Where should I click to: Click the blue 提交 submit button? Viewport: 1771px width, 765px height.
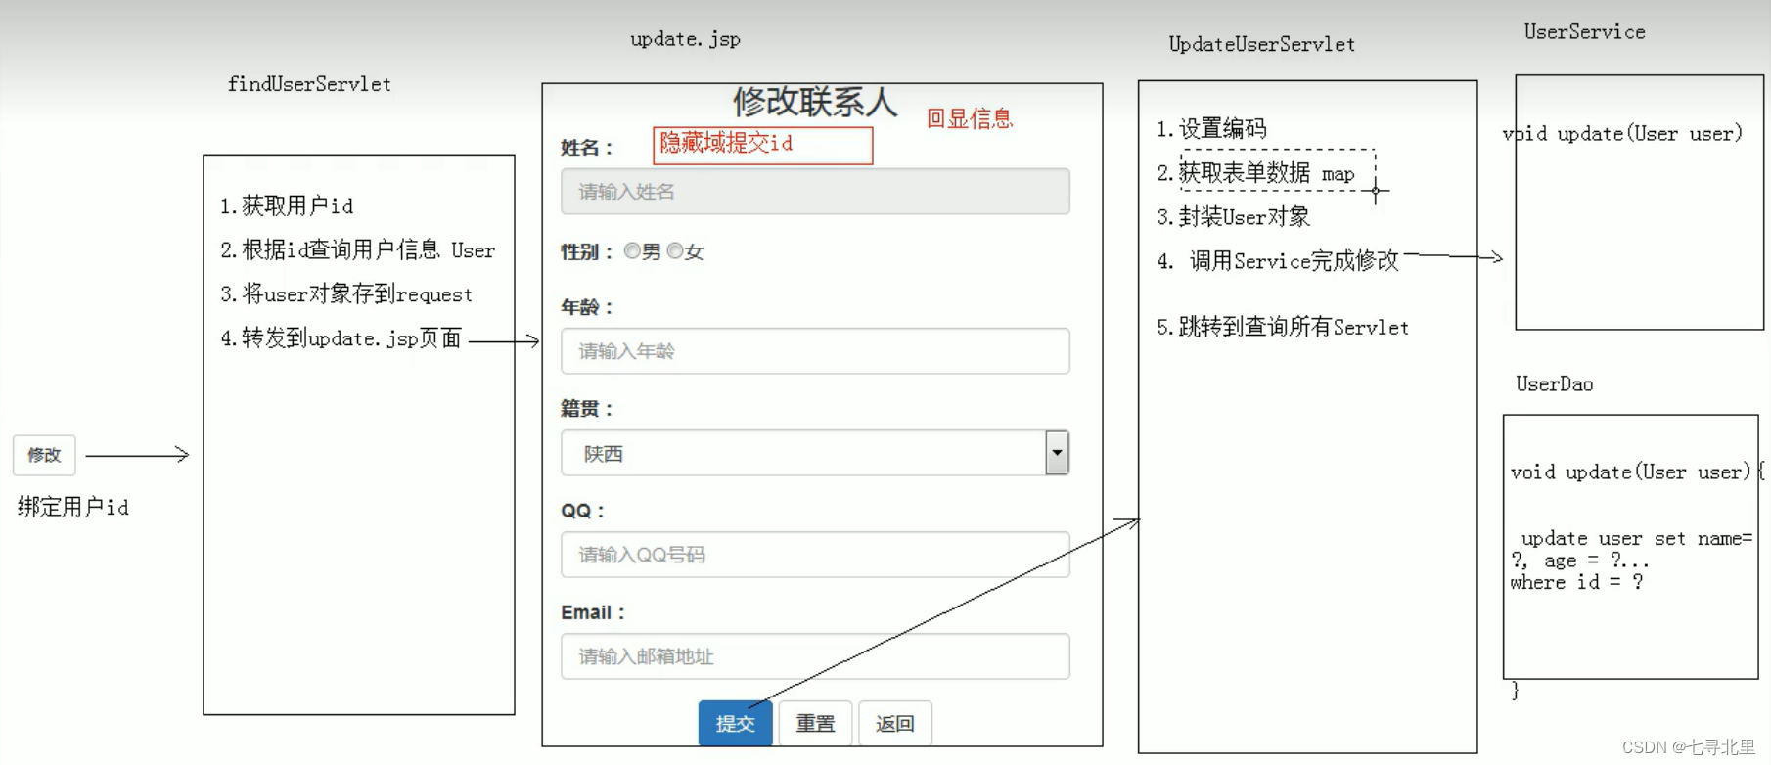[735, 723]
